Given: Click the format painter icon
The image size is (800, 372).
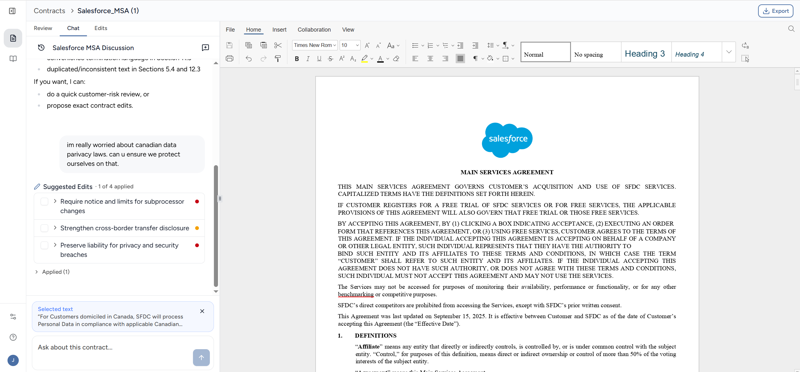Looking at the screenshot, I should 277,59.
